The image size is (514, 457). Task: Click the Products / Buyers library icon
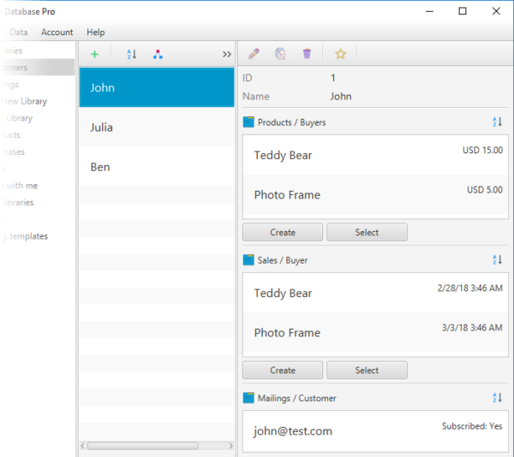(x=248, y=122)
